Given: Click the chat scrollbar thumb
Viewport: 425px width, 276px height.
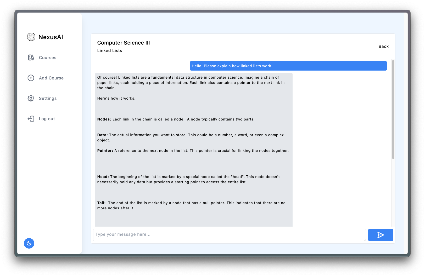Looking at the screenshot, I should (393, 110).
